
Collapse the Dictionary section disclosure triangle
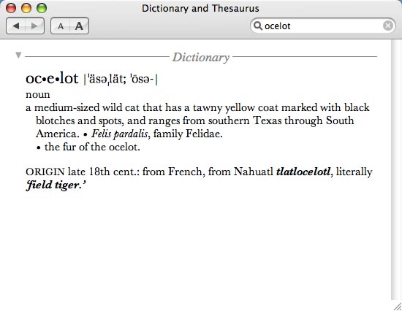(18, 55)
